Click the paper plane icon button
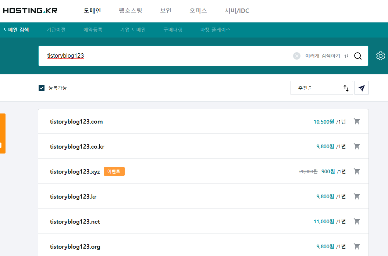 pos(362,88)
